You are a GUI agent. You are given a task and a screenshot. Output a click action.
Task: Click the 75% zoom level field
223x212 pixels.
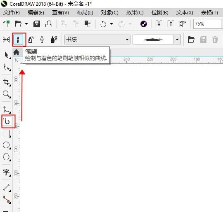point(207,24)
